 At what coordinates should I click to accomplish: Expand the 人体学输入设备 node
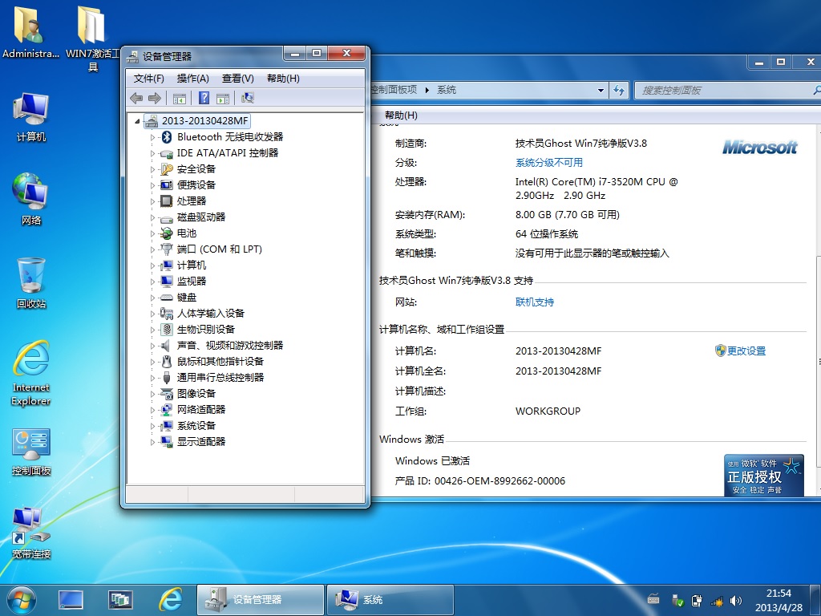click(x=152, y=314)
